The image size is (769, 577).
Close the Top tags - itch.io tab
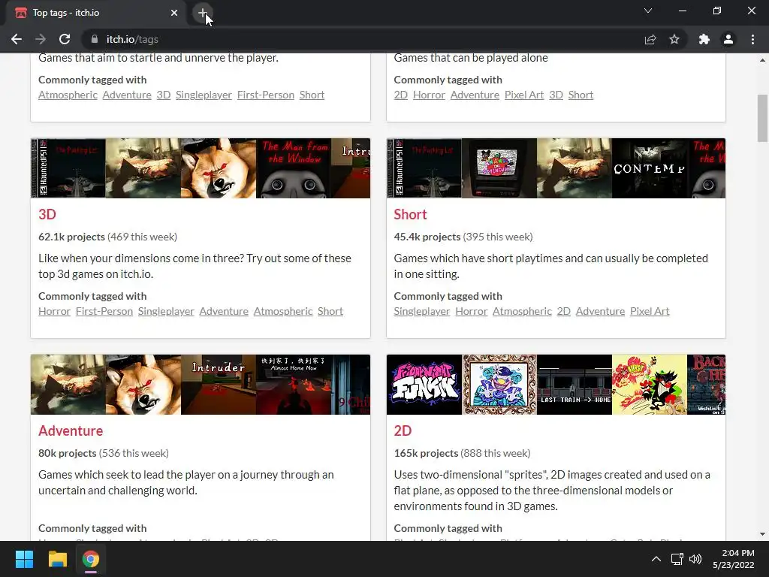[x=174, y=13]
